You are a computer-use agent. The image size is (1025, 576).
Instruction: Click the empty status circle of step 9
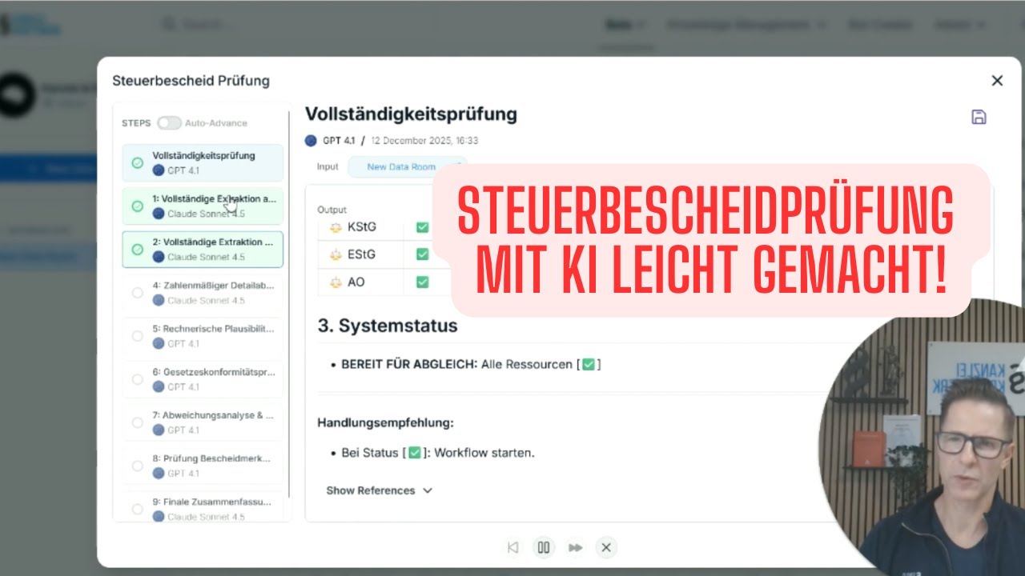[137, 509]
